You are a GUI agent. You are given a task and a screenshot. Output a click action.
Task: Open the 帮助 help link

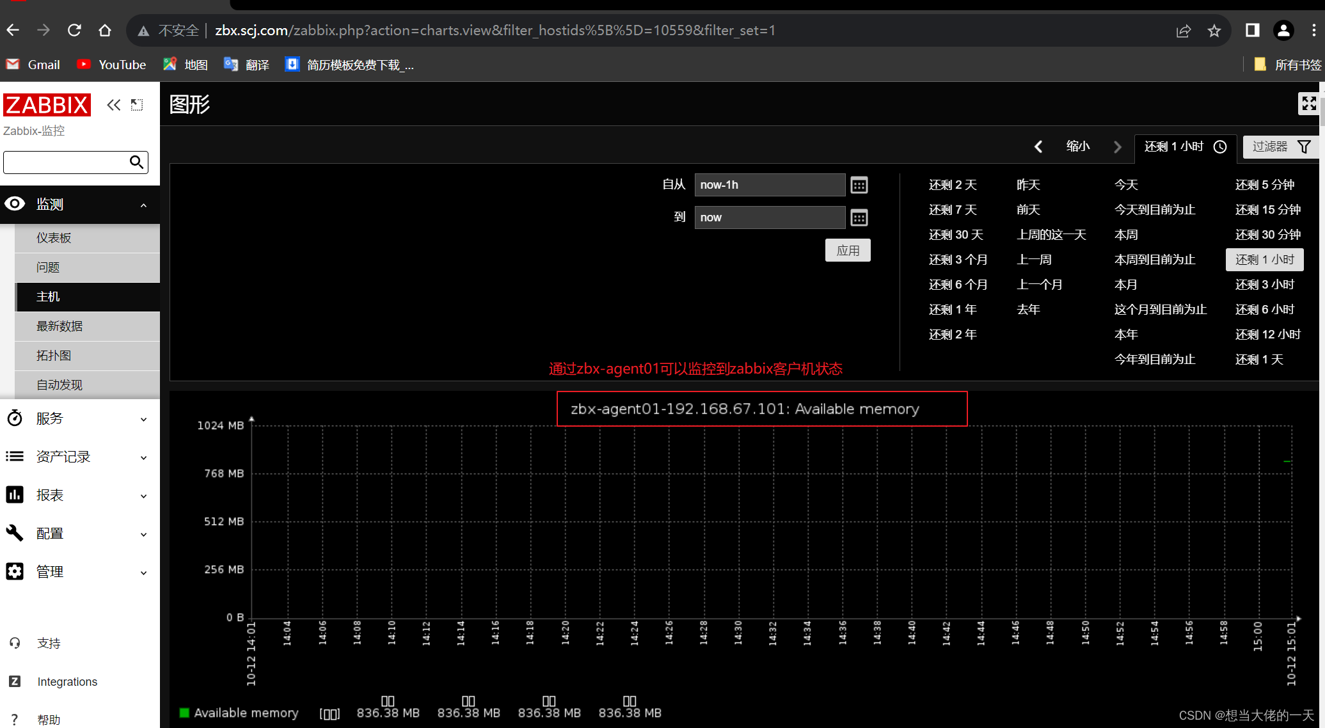(x=49, y=720)
